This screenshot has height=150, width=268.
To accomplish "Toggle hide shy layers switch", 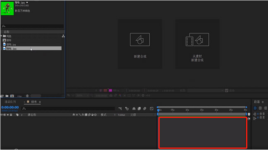I will point(134,108).
